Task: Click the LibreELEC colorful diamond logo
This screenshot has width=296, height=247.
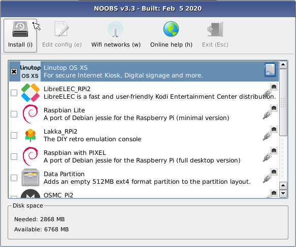Action: click(30, 93)
